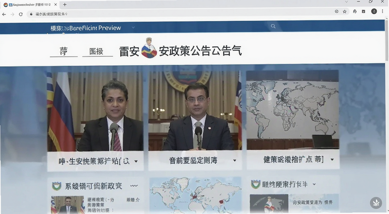Open the man with glasses video thumbnail
389x214 pixels.
tap(195, 110)
